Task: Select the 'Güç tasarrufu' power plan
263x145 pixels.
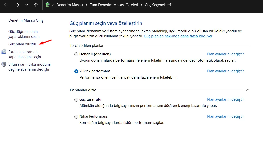Action: (76, 99)
